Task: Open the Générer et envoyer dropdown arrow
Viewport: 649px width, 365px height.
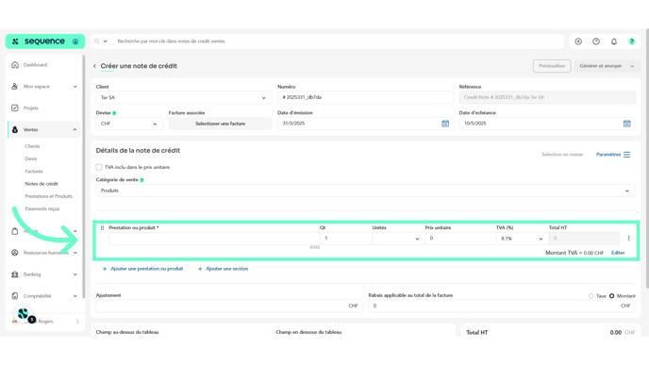Action: [x=632, y=66]
